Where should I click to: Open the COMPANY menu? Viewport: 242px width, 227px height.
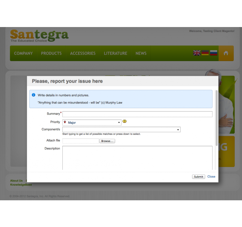(x=23, y=53)
